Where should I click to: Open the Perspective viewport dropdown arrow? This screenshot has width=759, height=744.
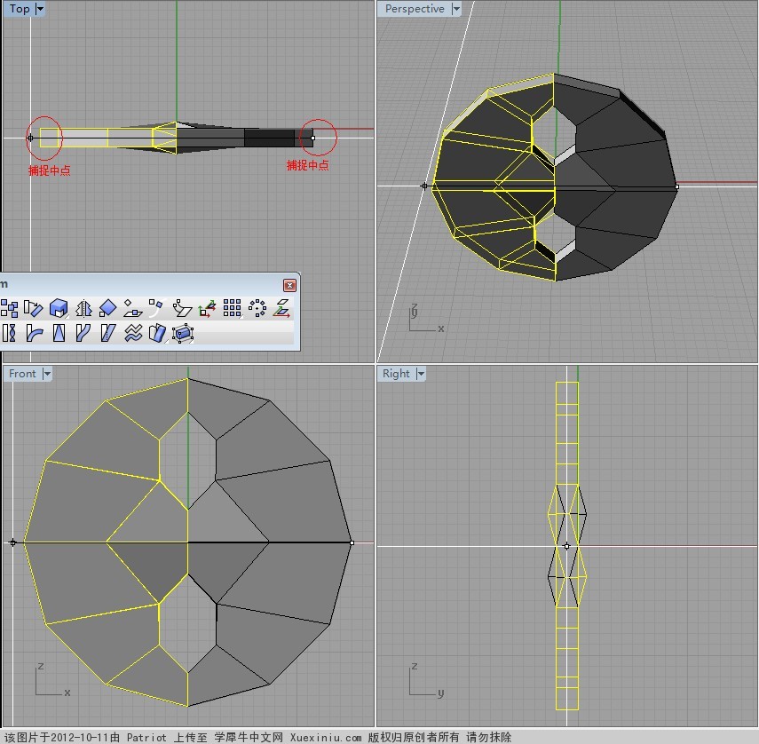pos(456,9)
